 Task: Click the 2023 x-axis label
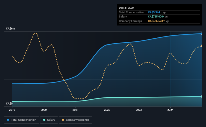(139, 110)
